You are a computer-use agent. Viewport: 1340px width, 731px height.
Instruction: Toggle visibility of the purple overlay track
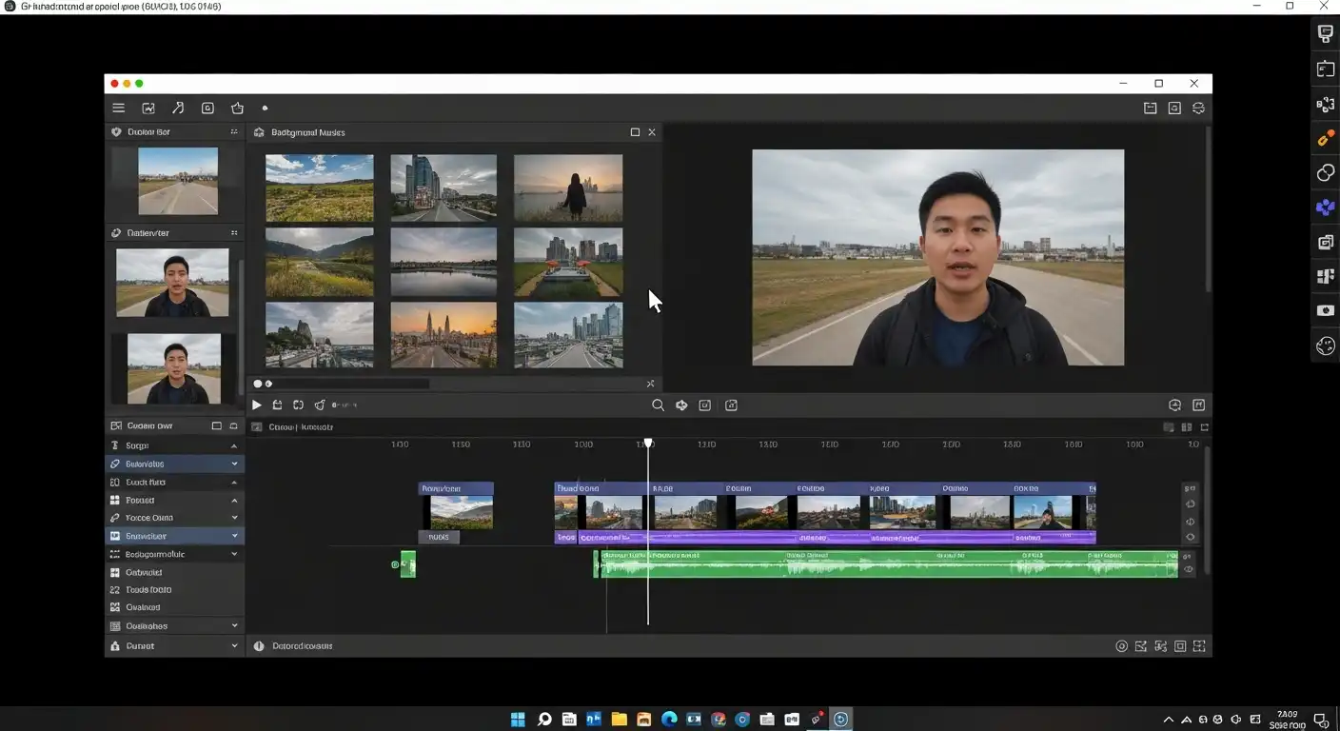[1190, 536]
